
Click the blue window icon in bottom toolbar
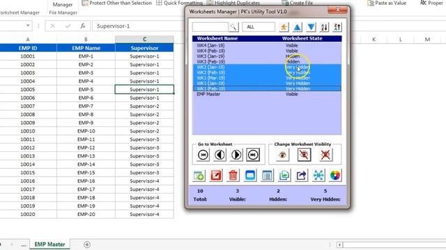(250, 176)
